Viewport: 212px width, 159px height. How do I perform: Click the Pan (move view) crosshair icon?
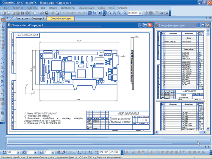146,13
